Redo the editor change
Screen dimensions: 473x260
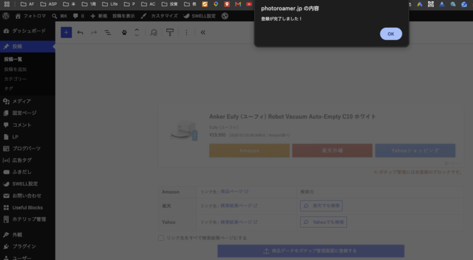pyautogui.click(x=94, y=32)
